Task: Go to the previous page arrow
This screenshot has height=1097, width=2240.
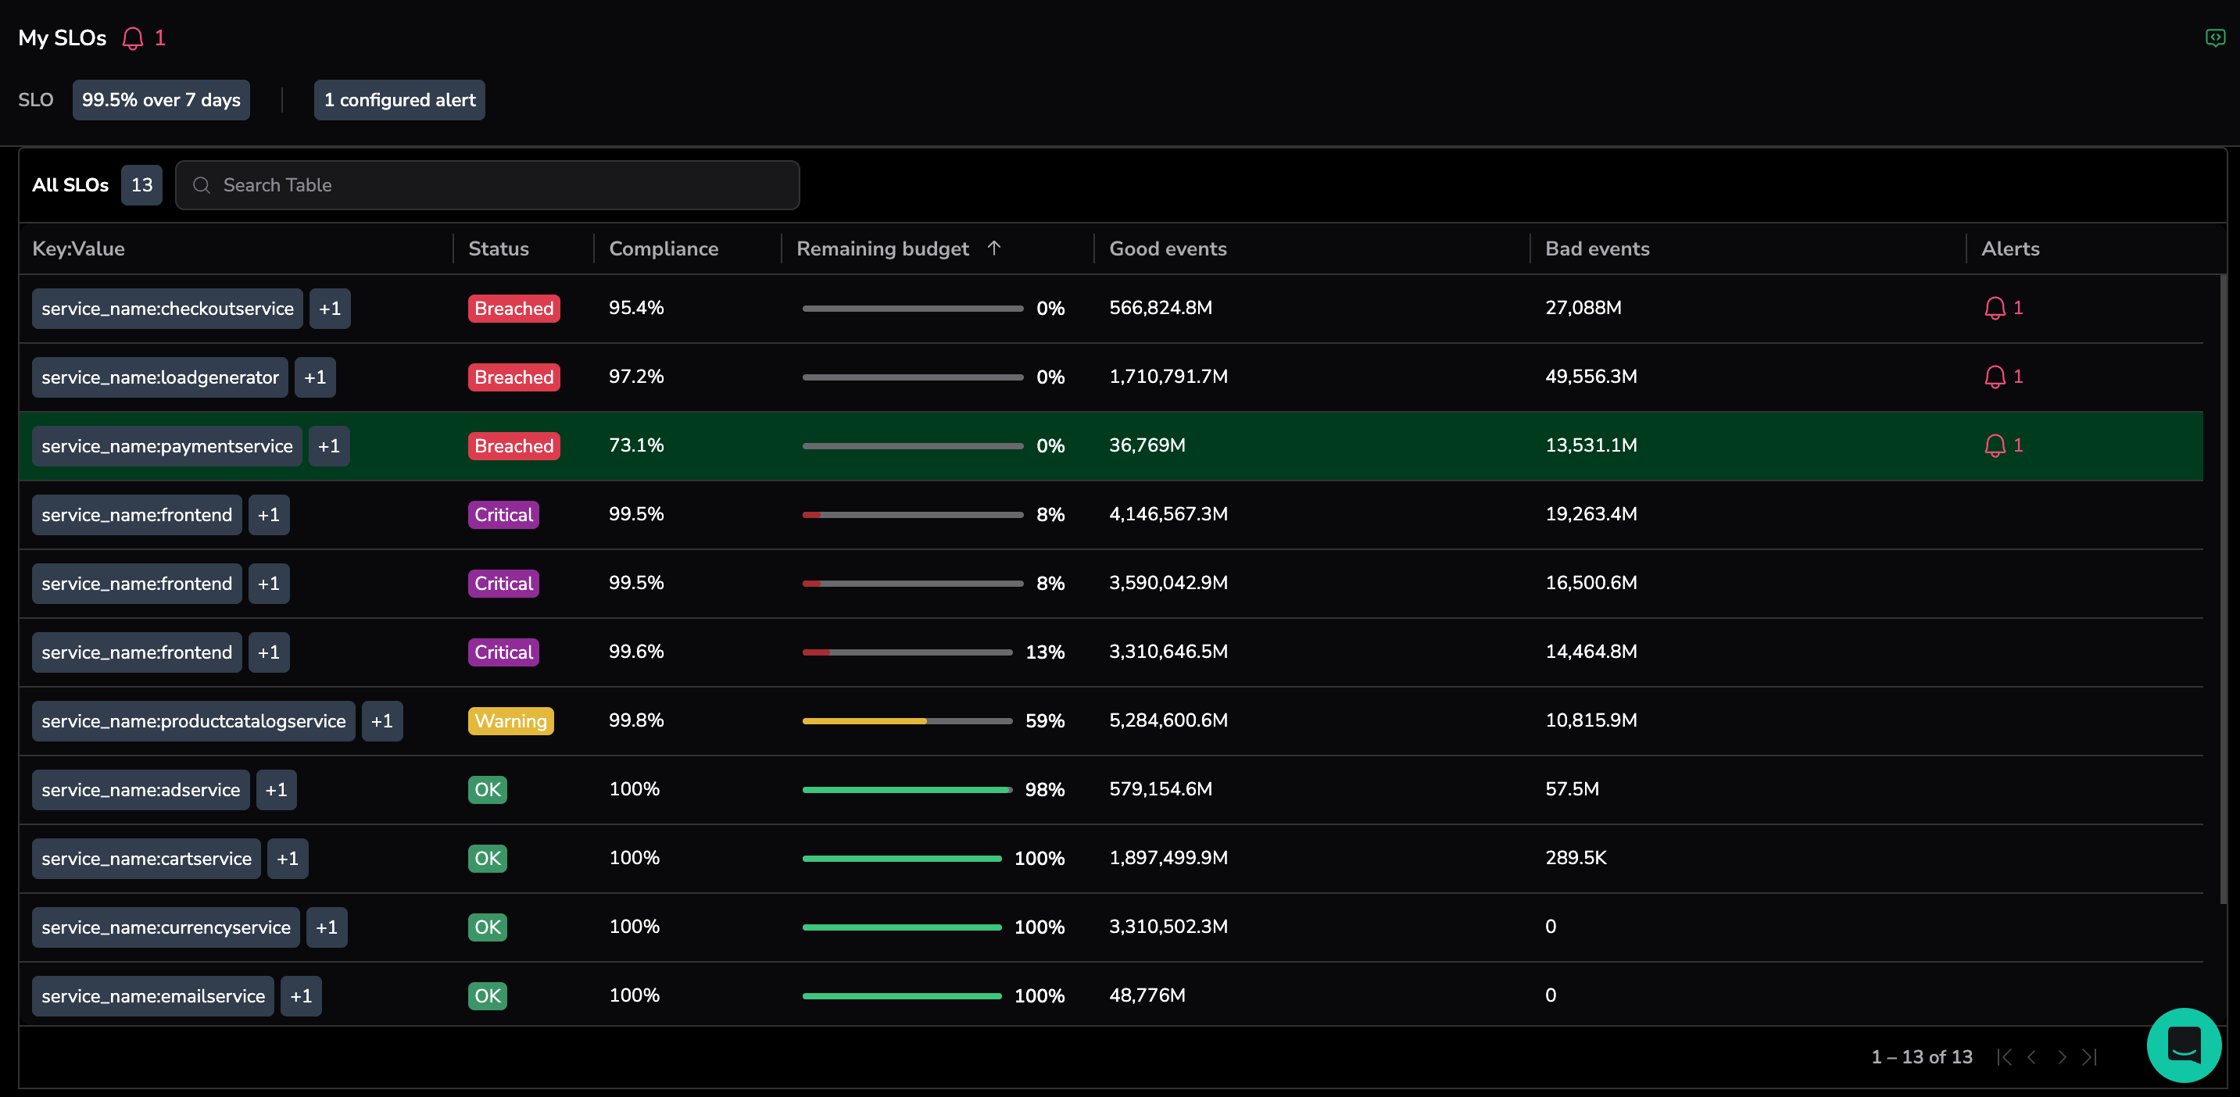Action: [2032, 1057]
